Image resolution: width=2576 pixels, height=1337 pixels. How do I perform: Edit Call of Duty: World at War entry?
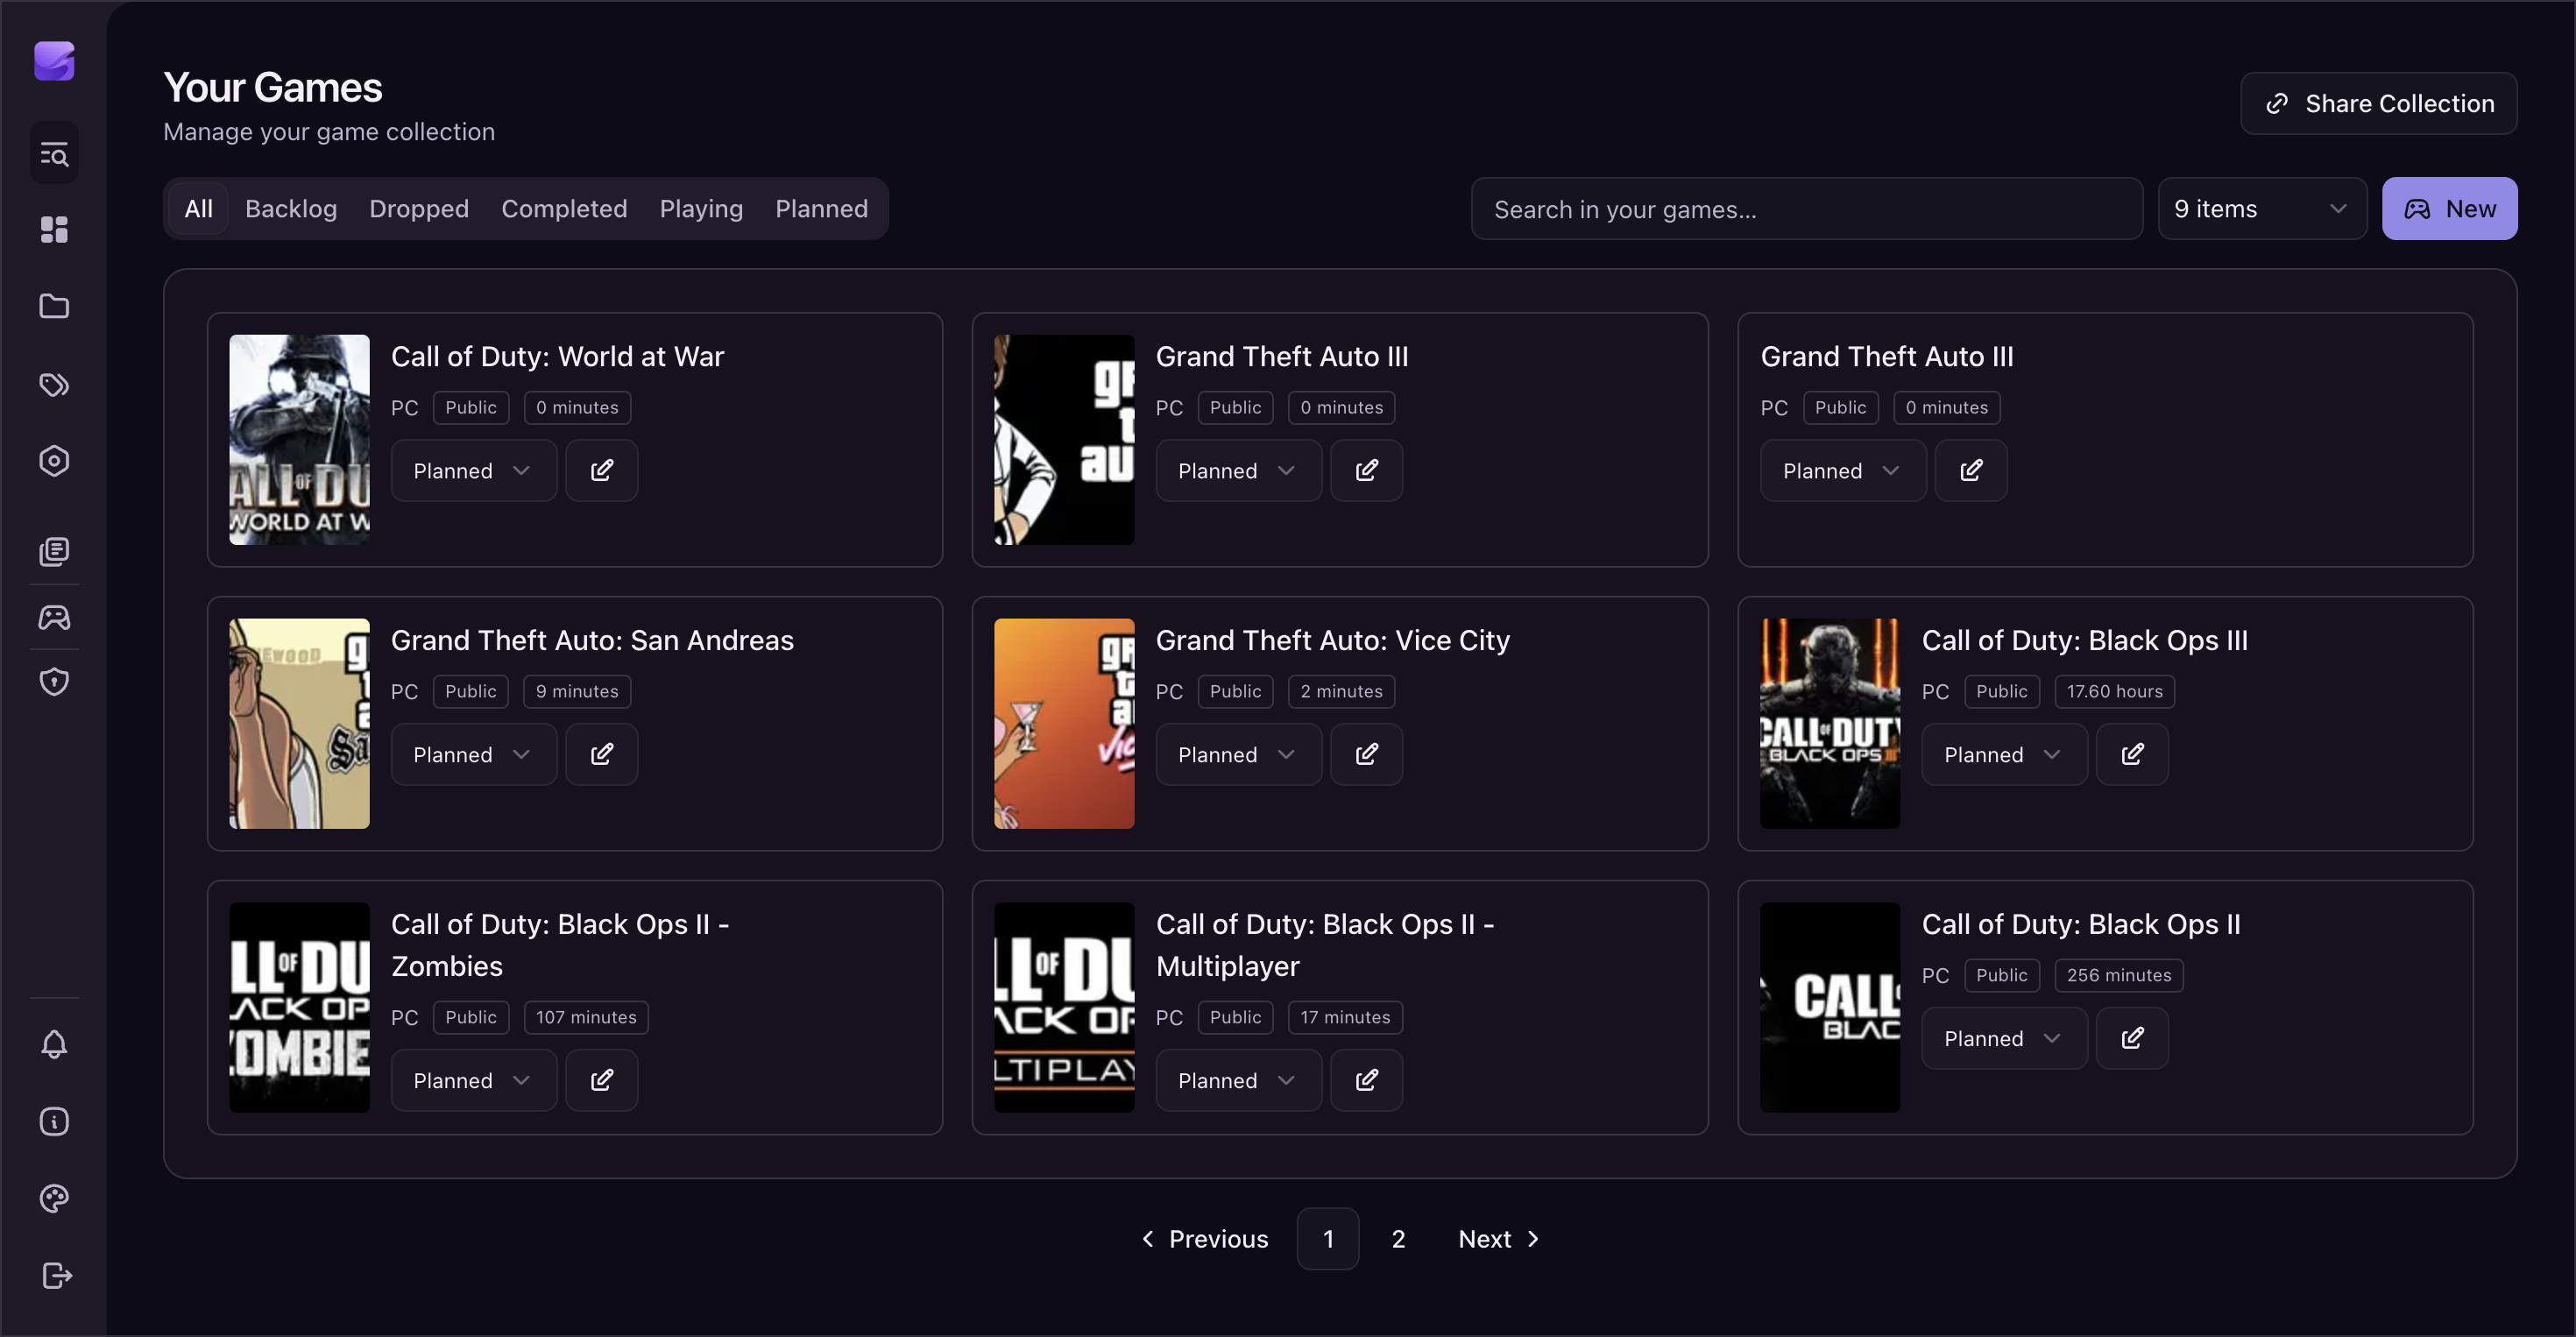point(601,470)
